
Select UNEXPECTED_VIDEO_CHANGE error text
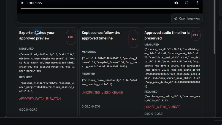pos(102,93)
